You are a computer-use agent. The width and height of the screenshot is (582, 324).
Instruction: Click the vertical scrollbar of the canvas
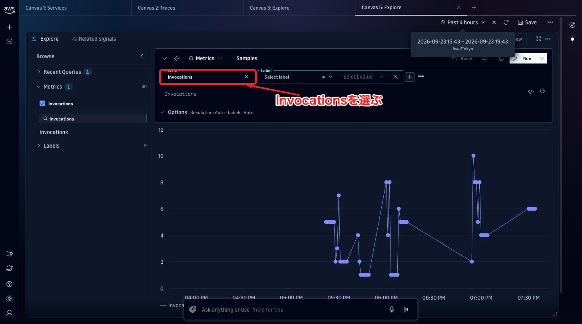click(560, 155)
